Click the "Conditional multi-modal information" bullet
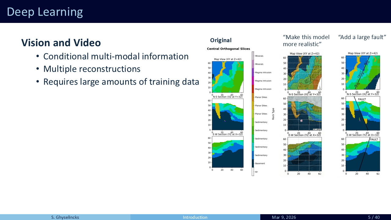 (x=116, y=57)
